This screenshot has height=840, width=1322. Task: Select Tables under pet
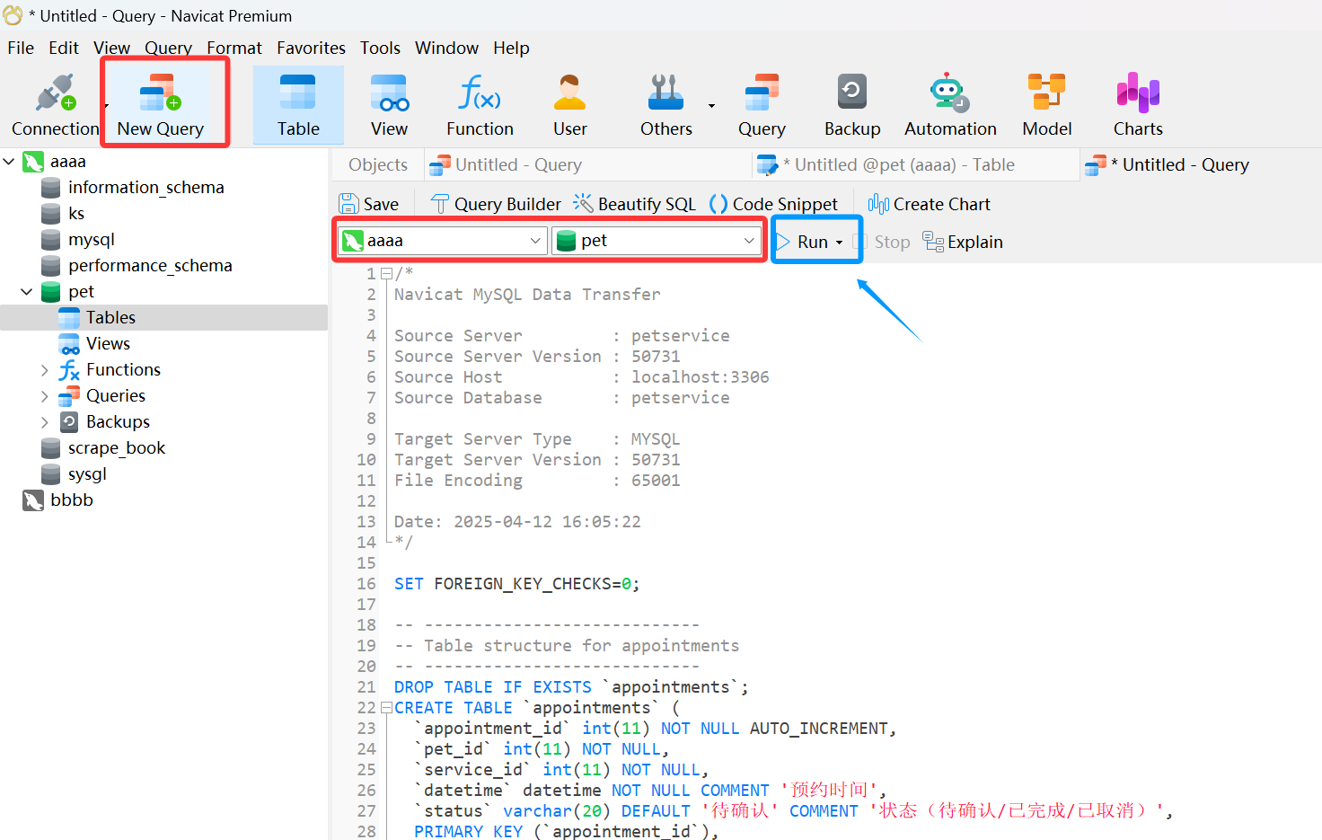pos(110,318)
